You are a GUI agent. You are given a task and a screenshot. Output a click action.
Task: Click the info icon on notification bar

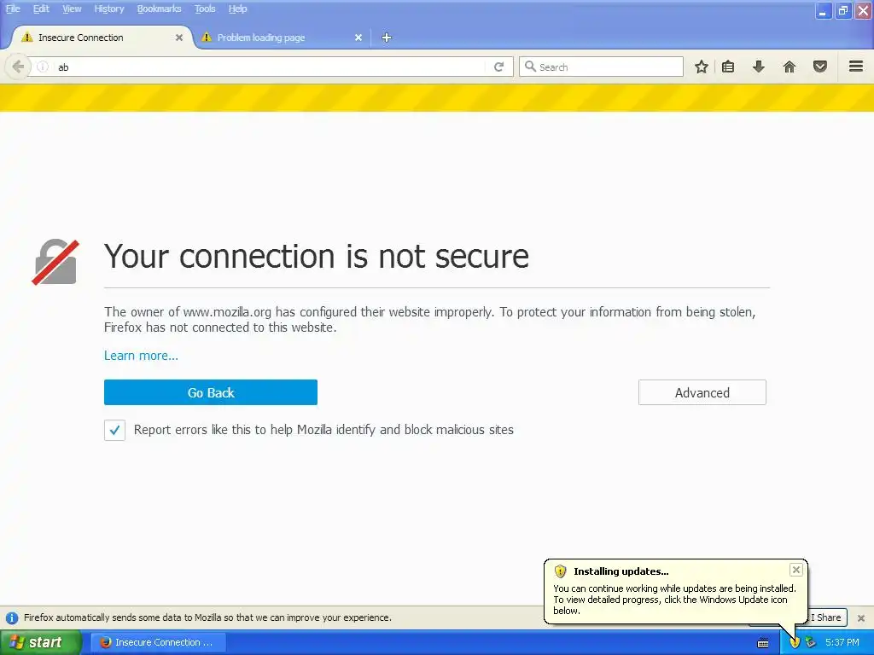click(x=12, y=617)
